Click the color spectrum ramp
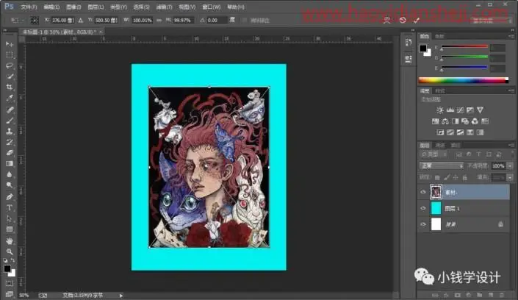The width and height of the screenshot is (518, 300). click(x=463, y=80)
